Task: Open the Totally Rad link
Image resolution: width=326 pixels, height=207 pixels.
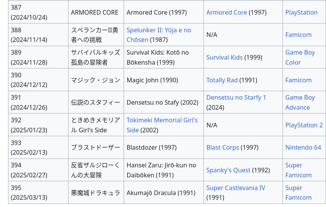Action: coord(222,80)
